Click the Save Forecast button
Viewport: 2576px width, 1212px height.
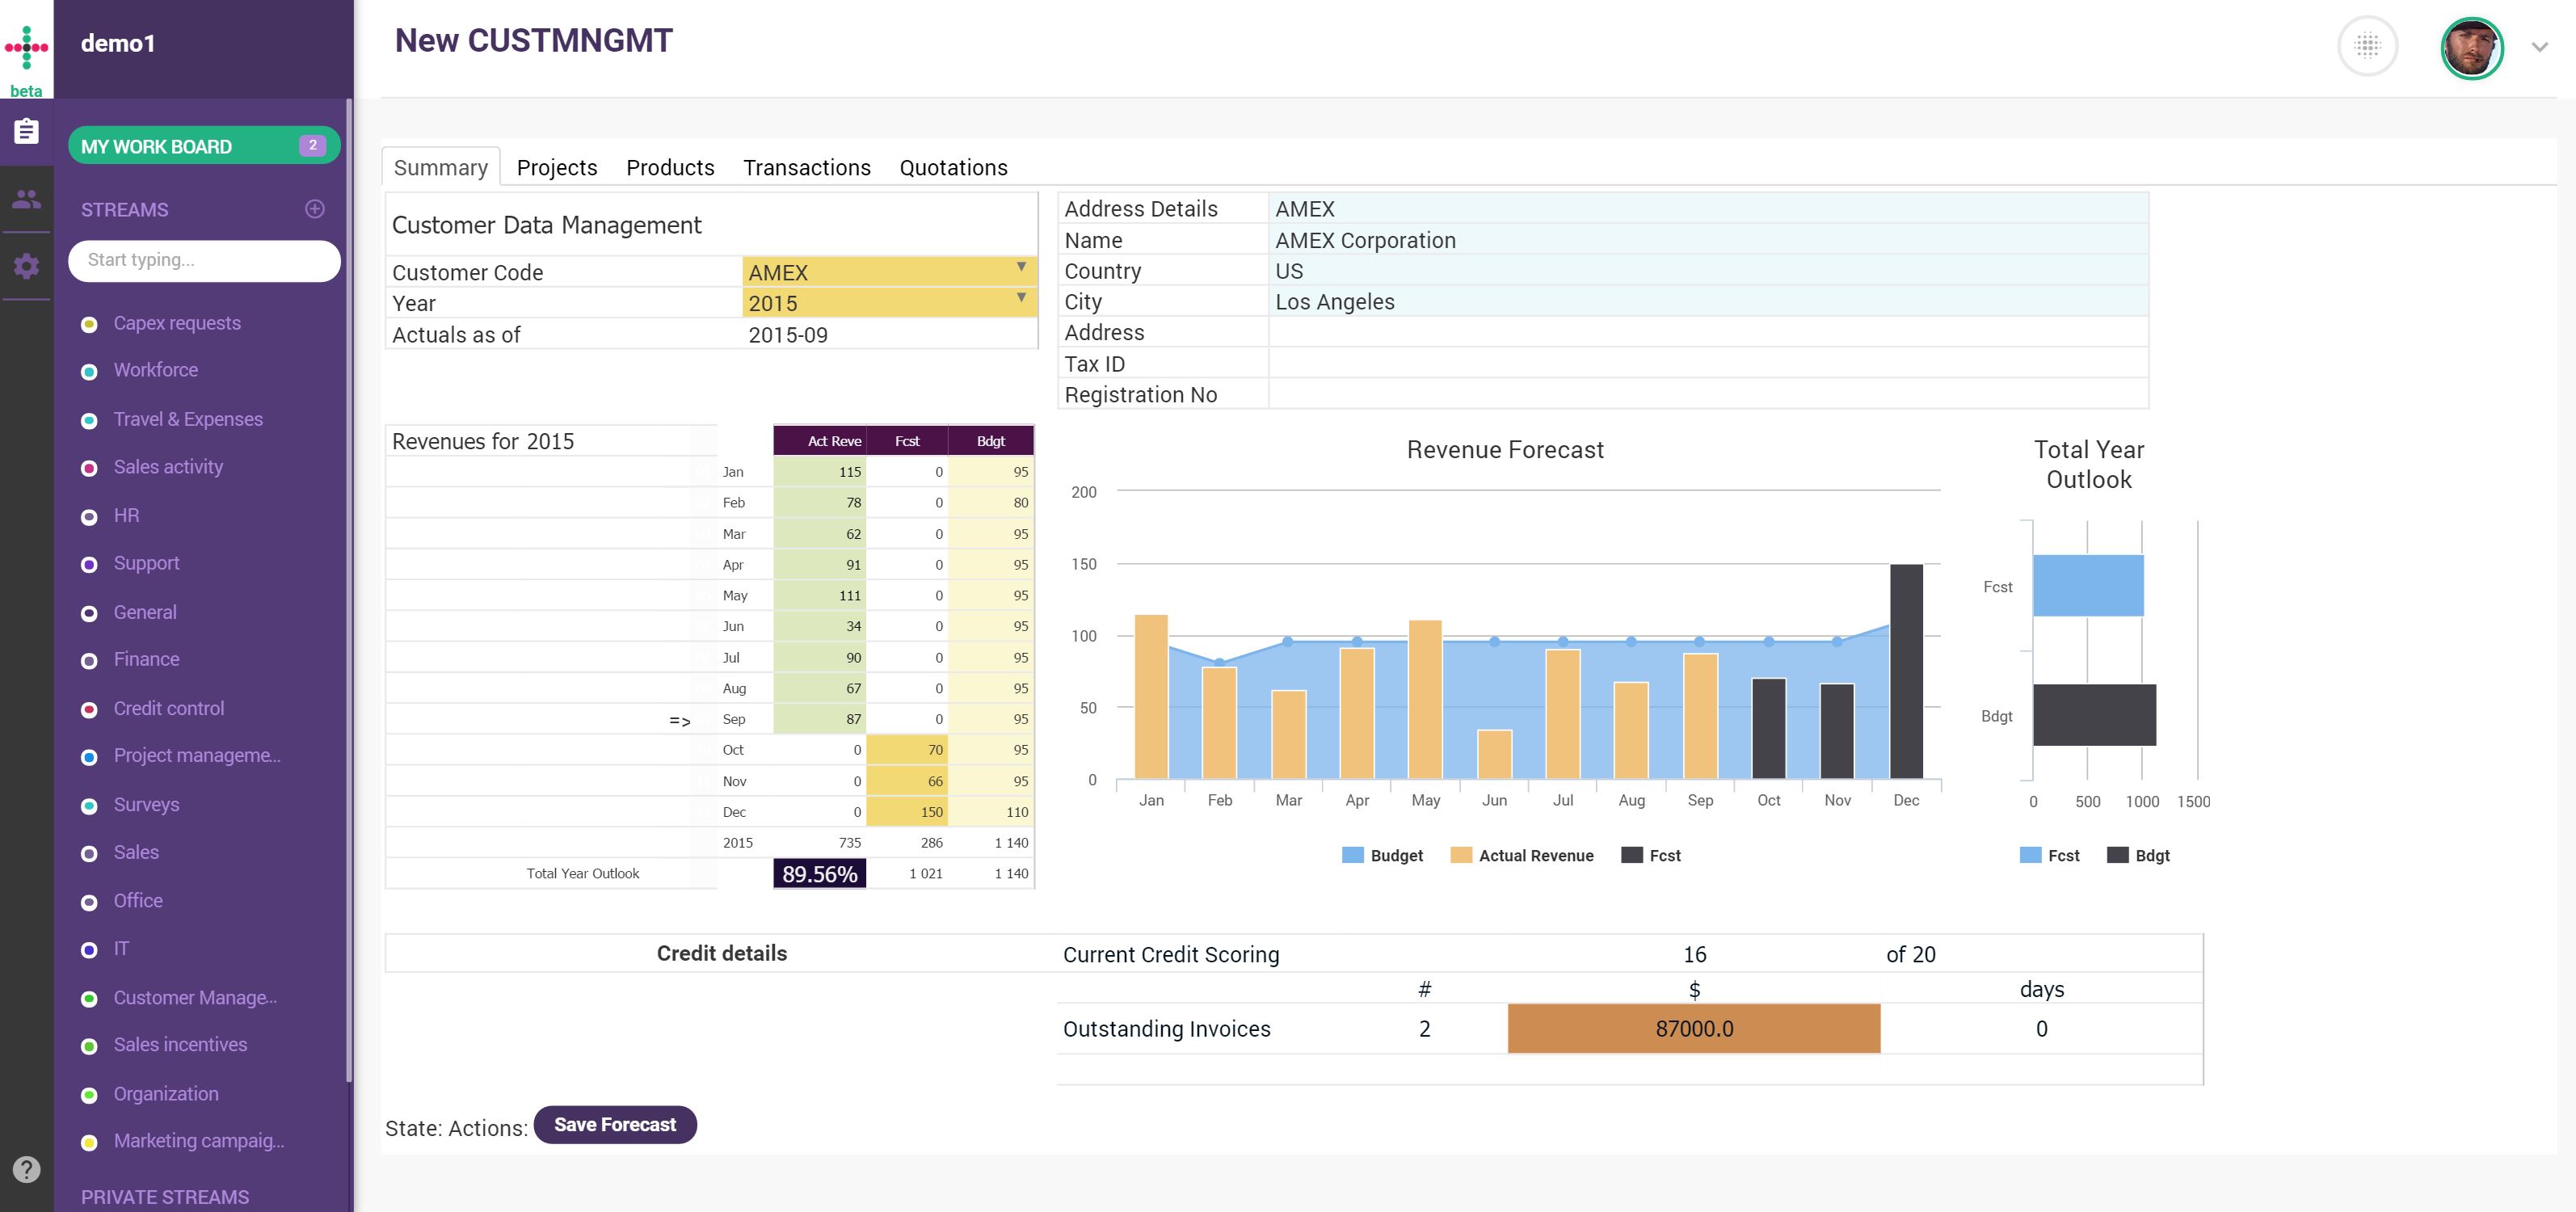615,1125
